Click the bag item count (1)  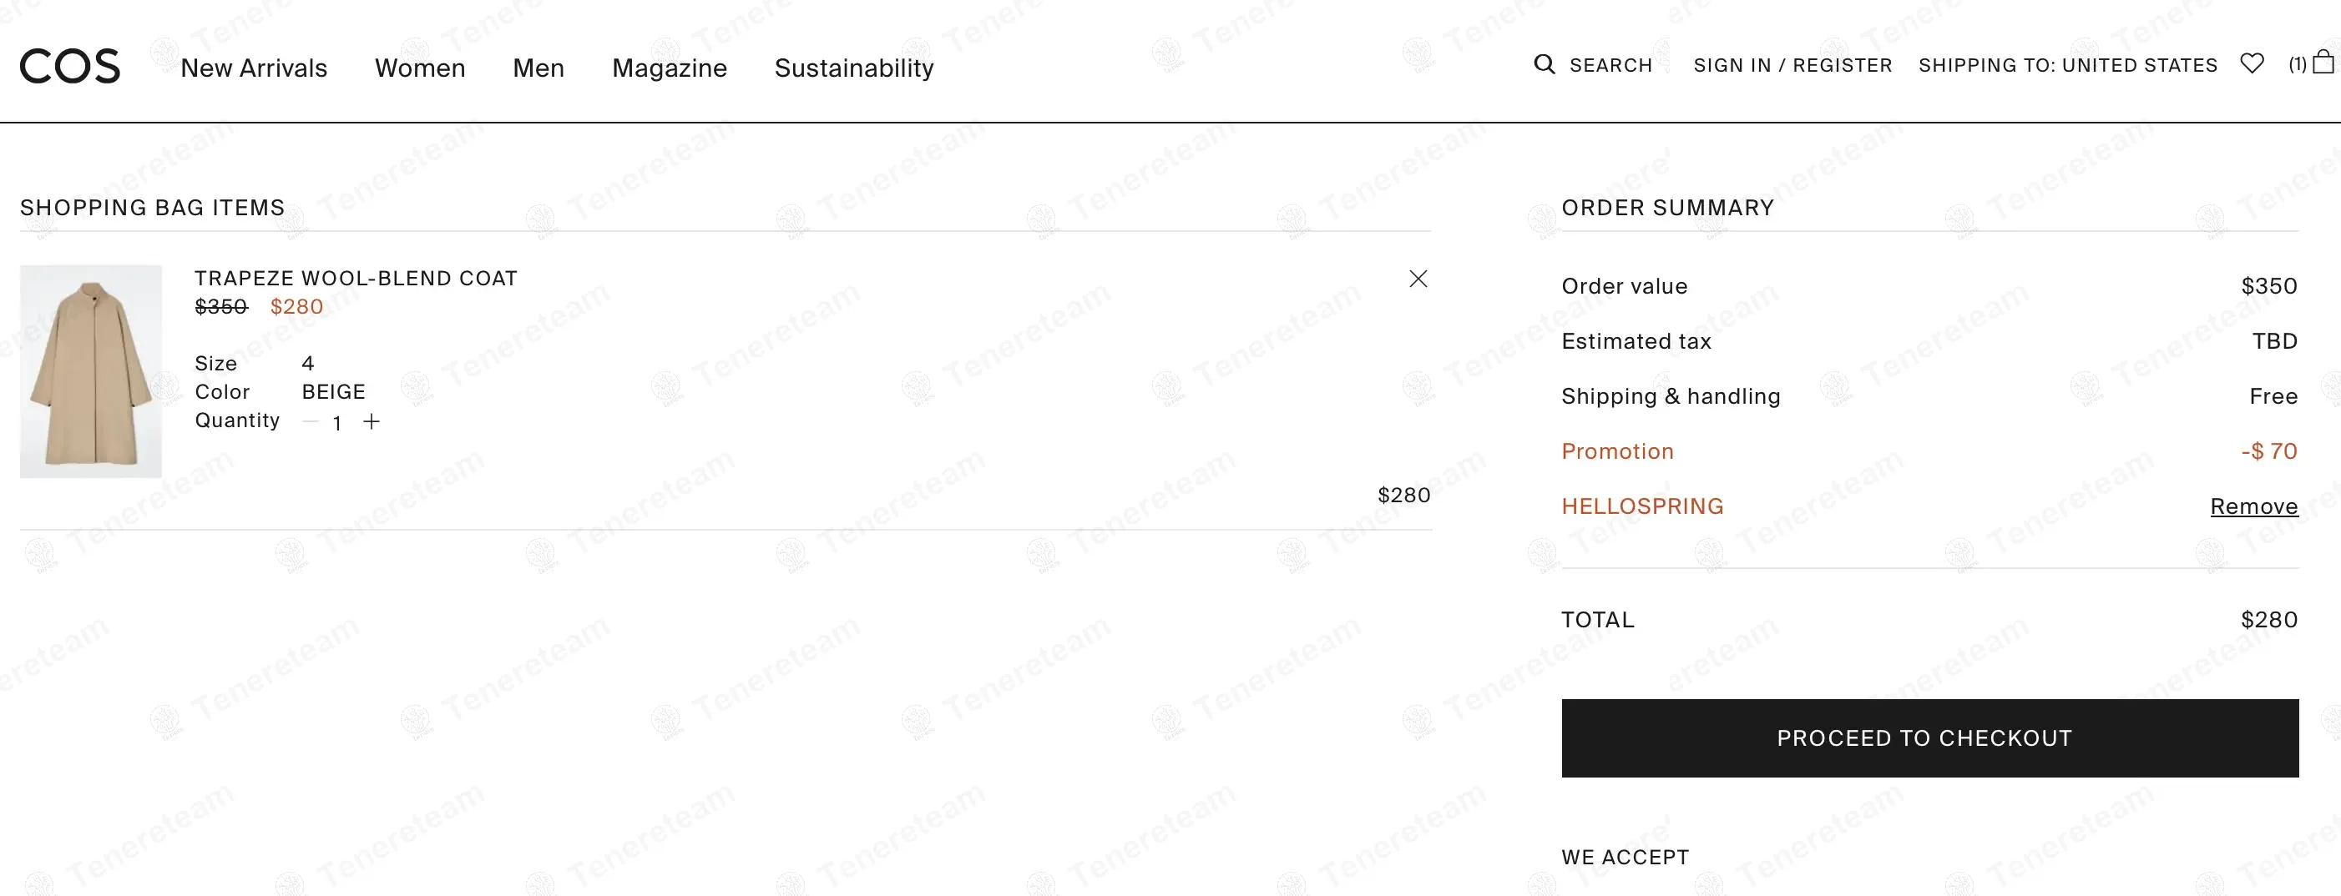pyautogui.click(x=2297, y=64)
